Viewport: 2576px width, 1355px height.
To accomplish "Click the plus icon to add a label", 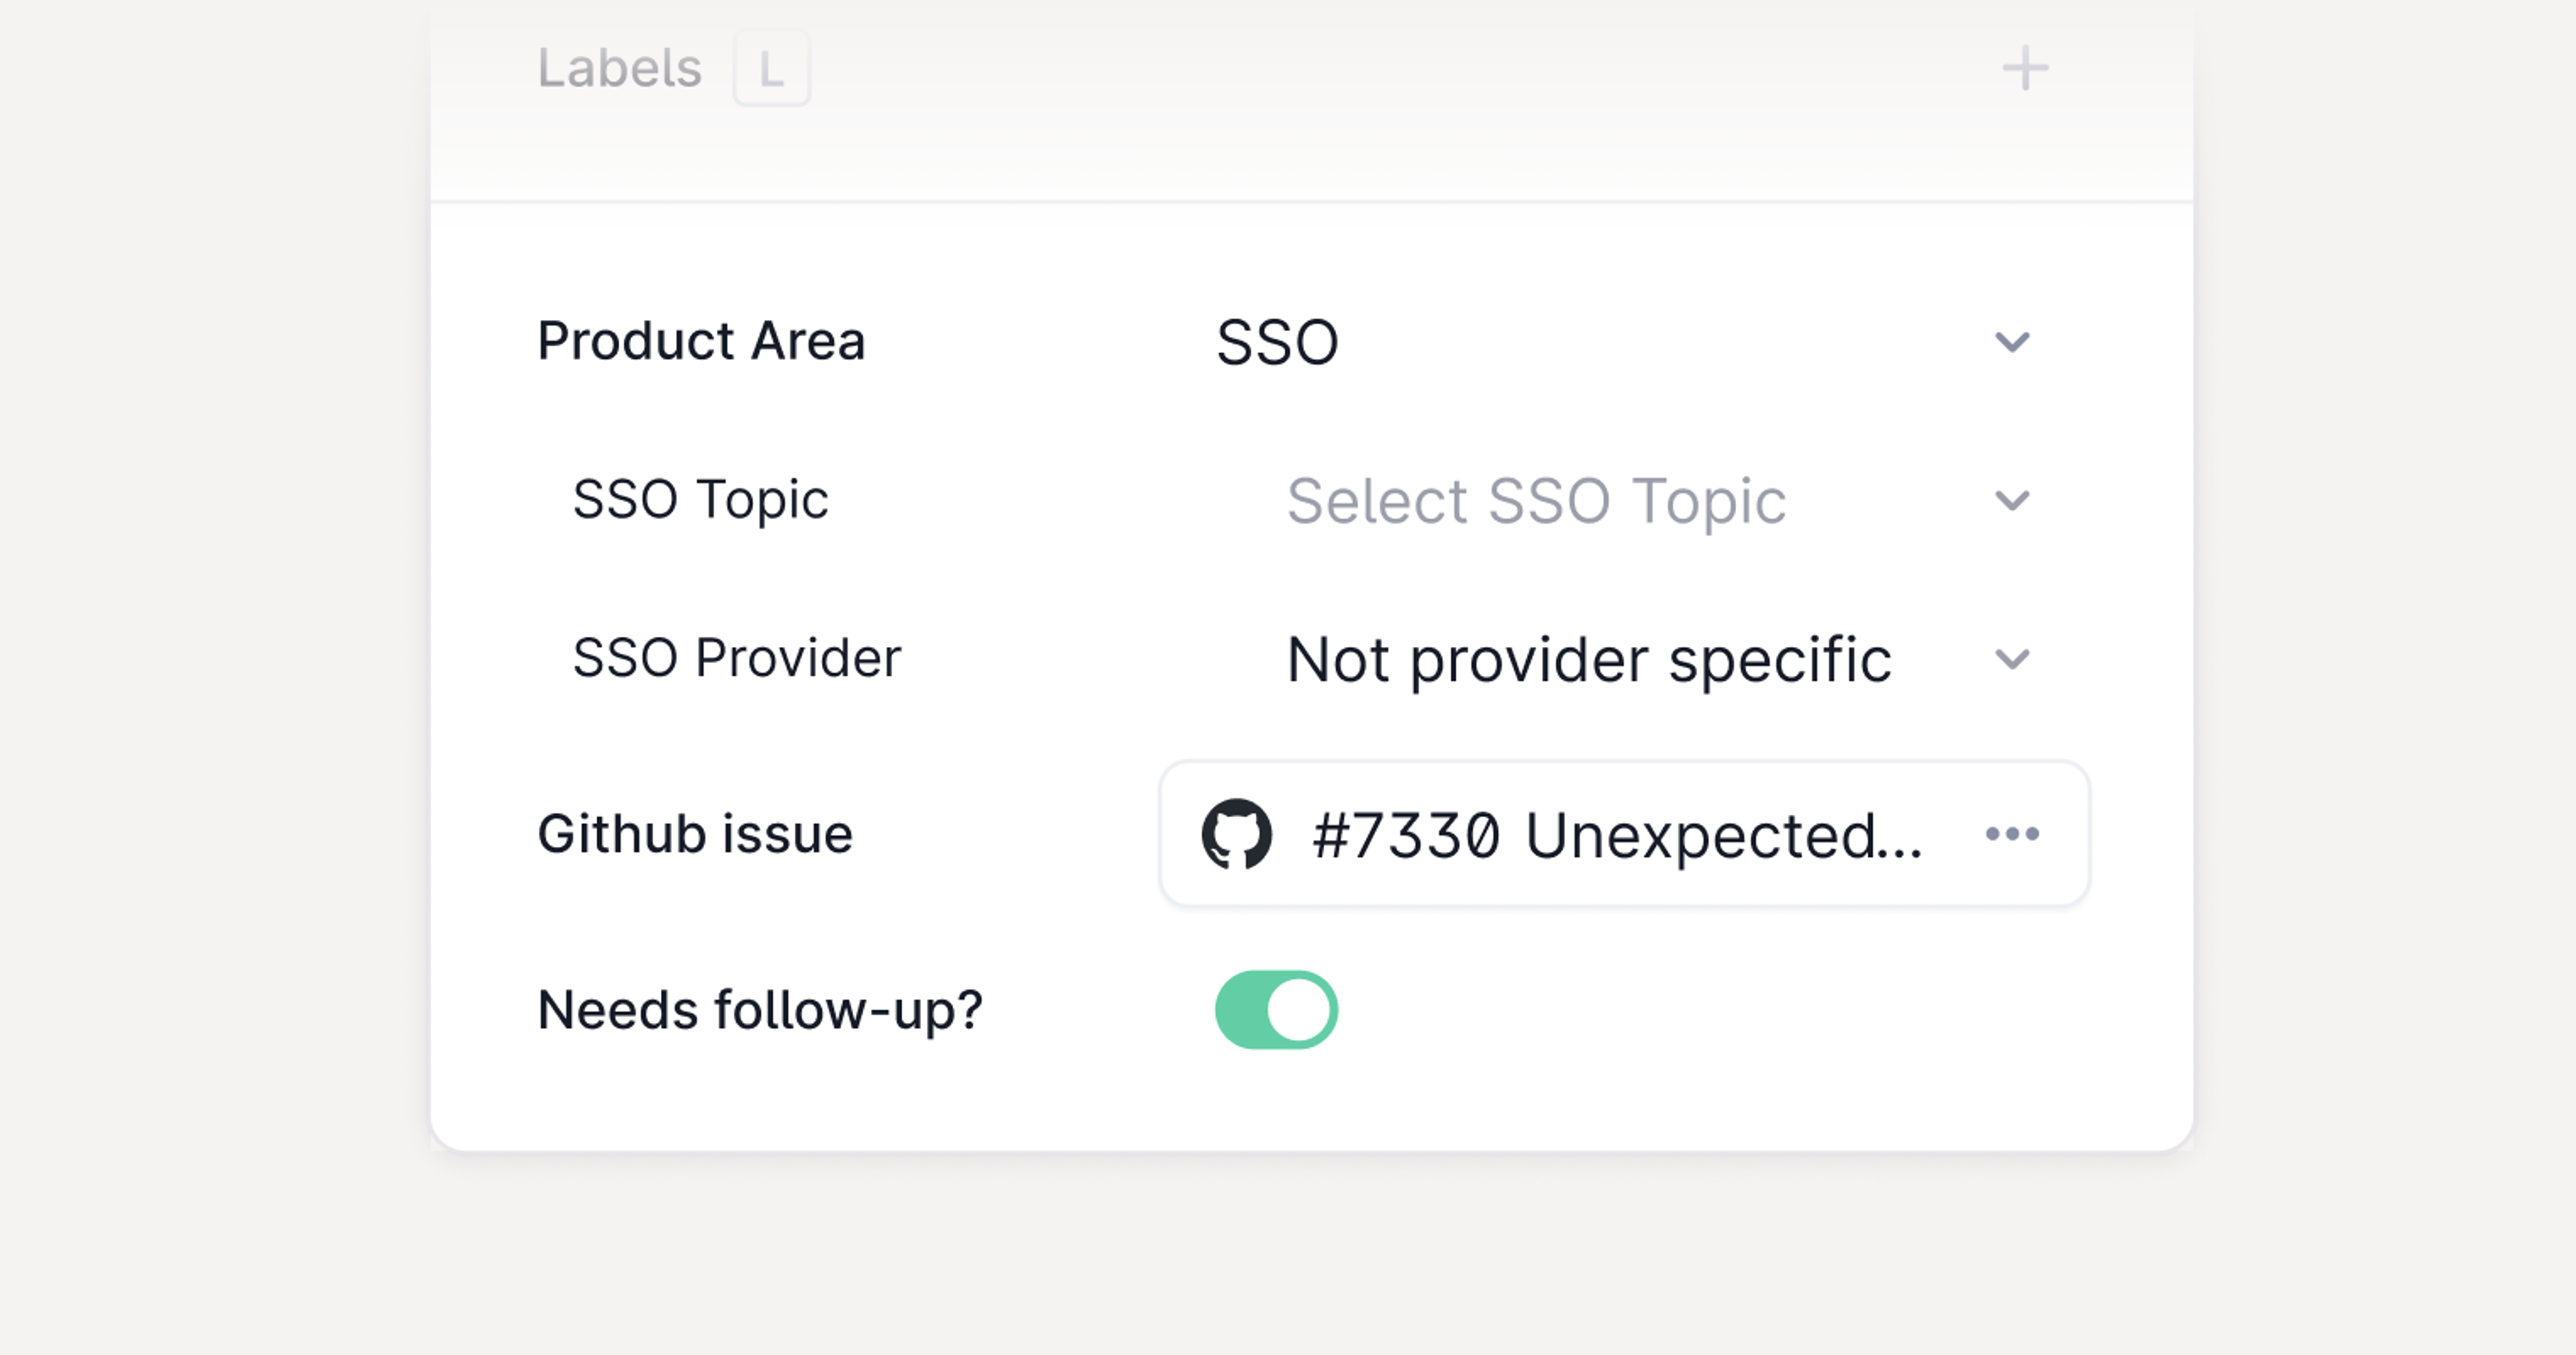I will tap(2025, 68).
